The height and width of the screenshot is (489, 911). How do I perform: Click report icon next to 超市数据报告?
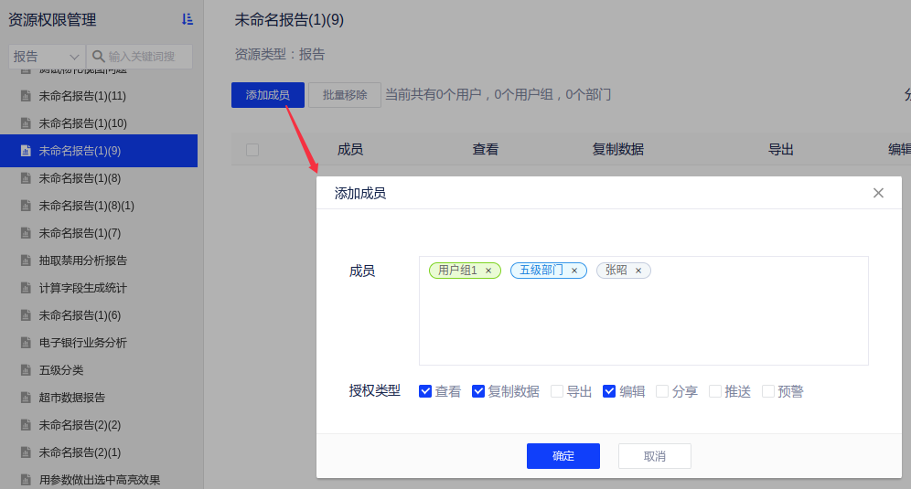click(x=26, y=398)
